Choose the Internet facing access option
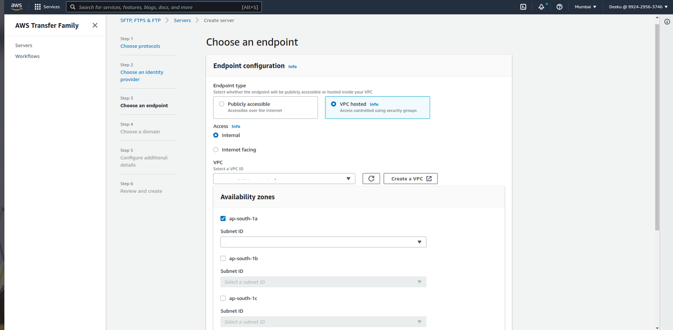Viewport: 673px width, 330px height. click(x=216, y=150)
